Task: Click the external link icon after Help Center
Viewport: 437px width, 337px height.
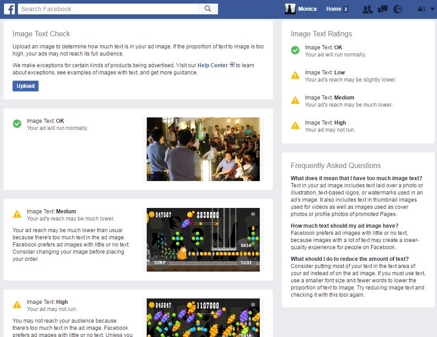Action: point(232,65)
